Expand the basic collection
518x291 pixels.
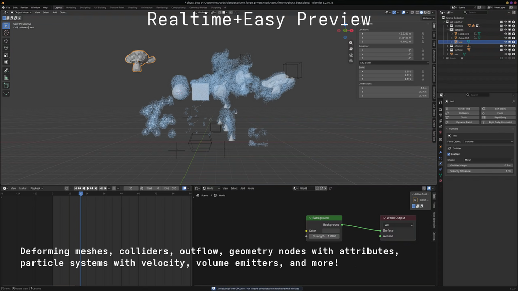pyautogui.click(x=444, y=58)
